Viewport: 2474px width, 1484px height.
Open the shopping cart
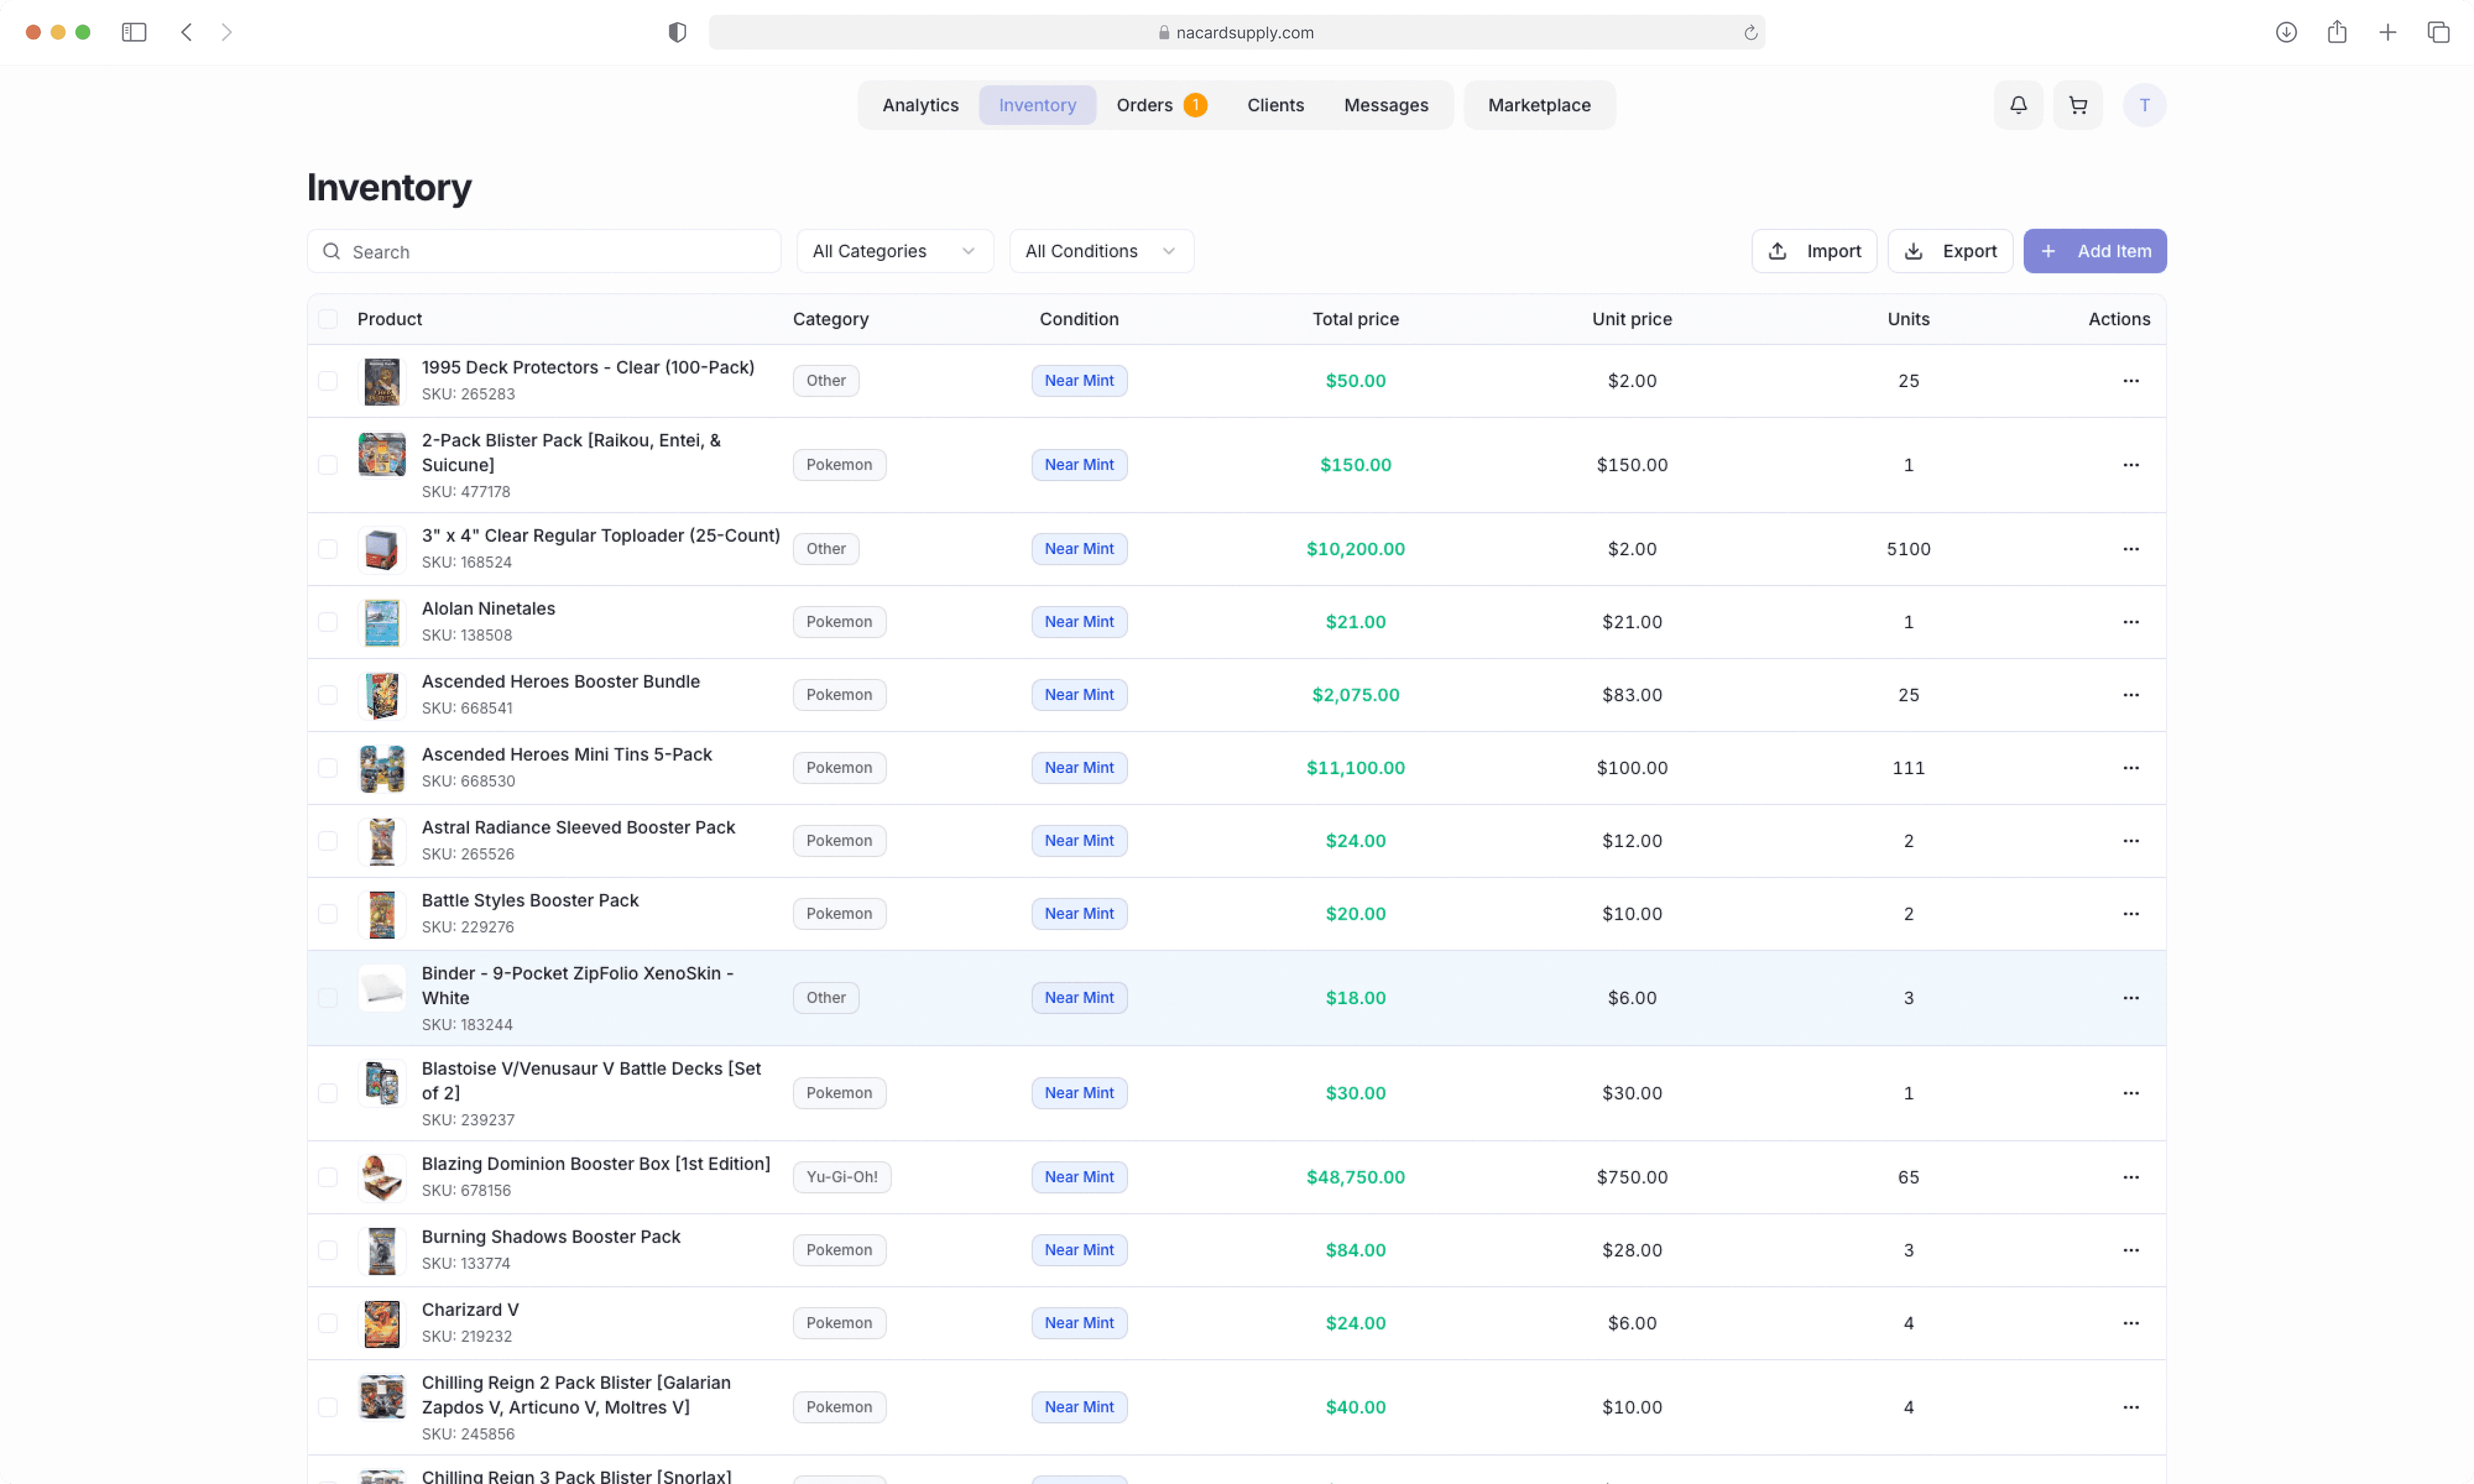2077,105
